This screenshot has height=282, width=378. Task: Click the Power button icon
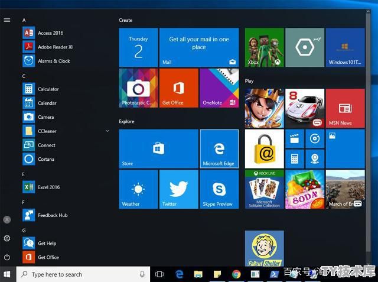click(7, 257)
